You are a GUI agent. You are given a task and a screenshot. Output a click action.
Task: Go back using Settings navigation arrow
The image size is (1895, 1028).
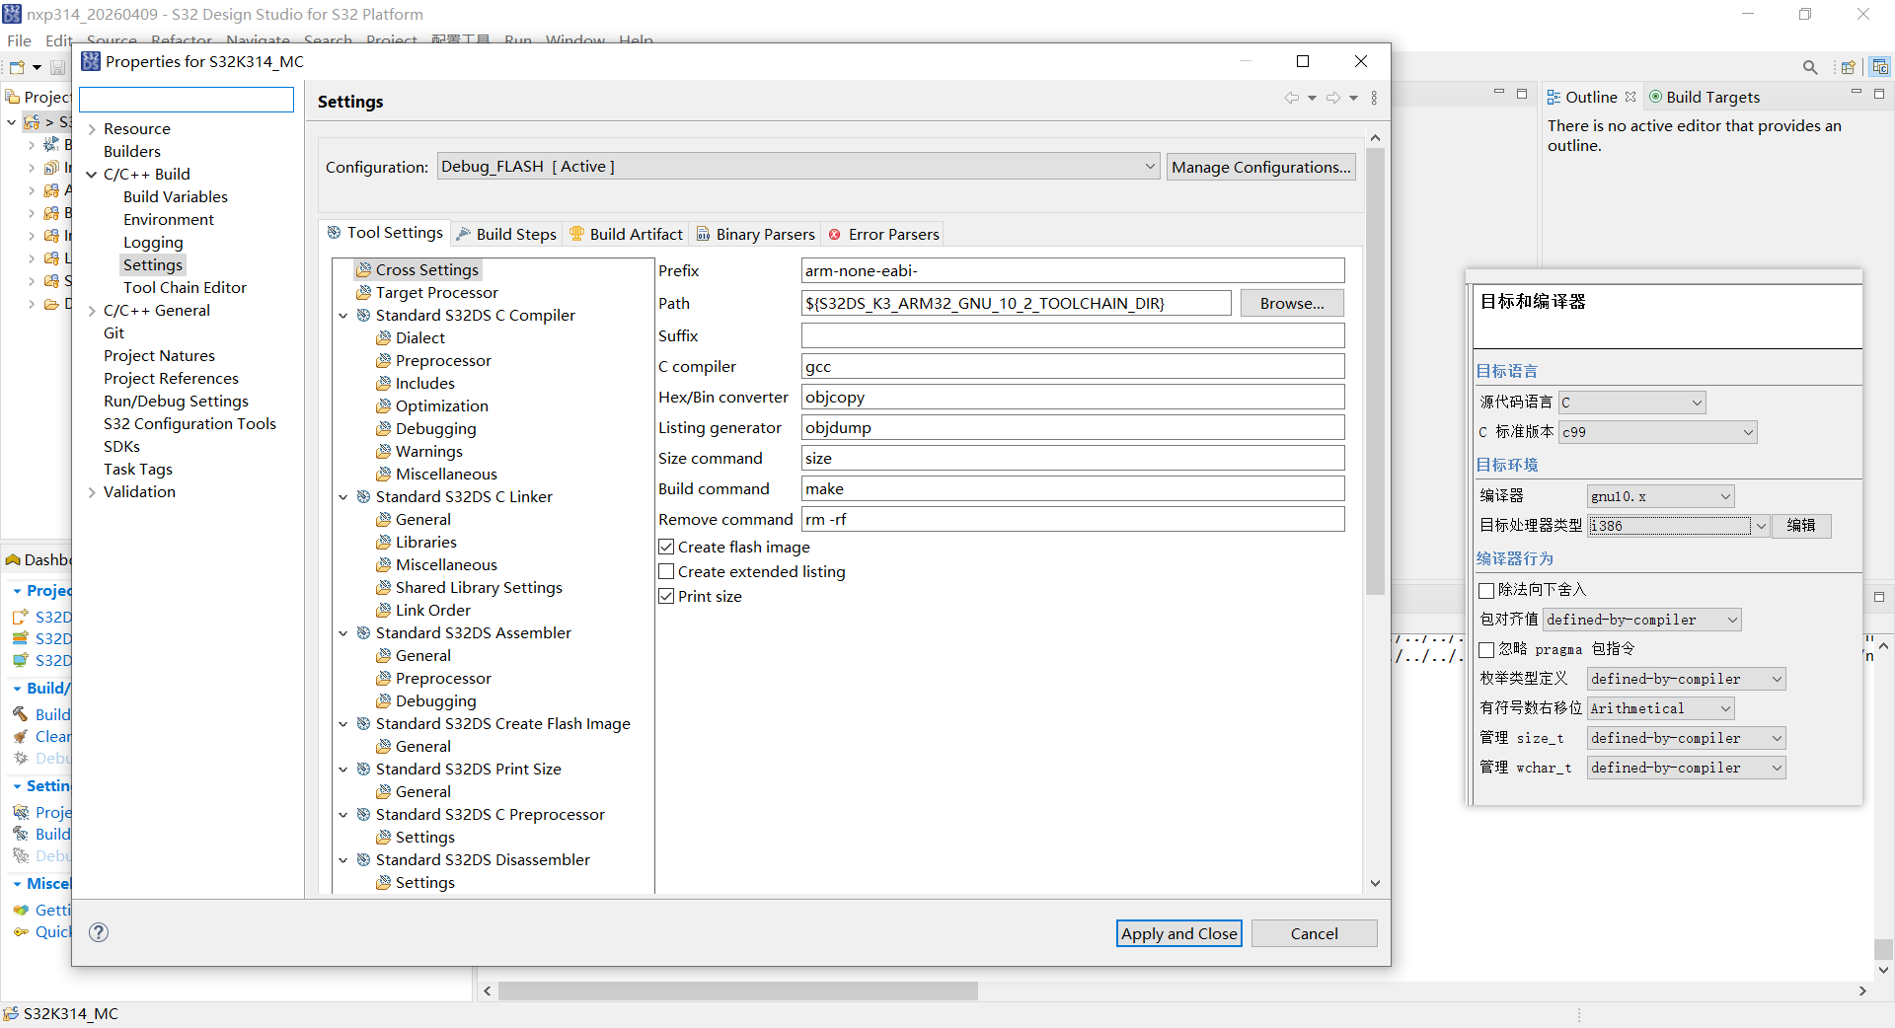1291,98
